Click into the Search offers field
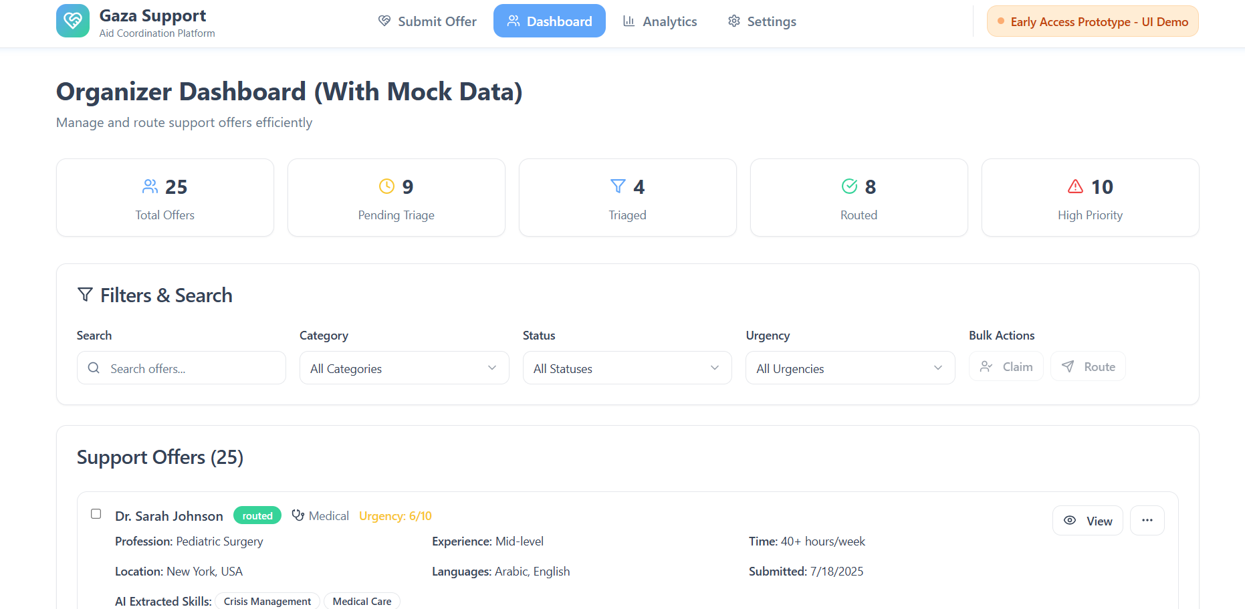 tap(181, 368)
